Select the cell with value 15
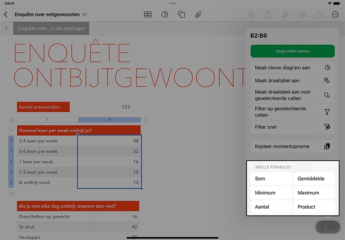The width and height of the screenshot is (345, 240). click(x=109, y=172)
